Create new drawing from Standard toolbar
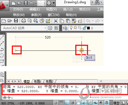The image size is (128, 105). click(4, 21)
